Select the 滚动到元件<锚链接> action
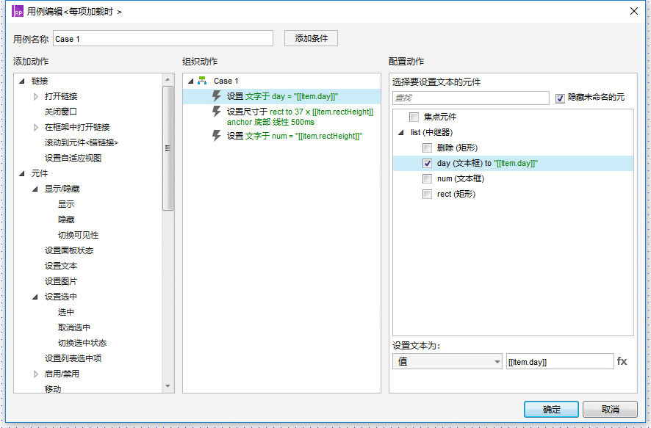This screenshot has width=651, height=428. [82, 142]
